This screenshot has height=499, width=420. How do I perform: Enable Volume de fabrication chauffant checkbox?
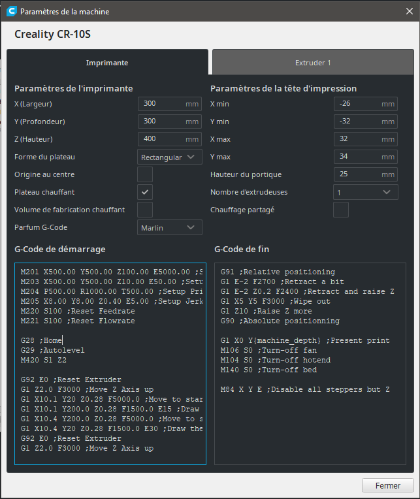[145, 210]
